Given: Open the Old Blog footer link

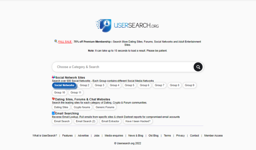Looking at the screenshot, I should (x=154, y=135).
